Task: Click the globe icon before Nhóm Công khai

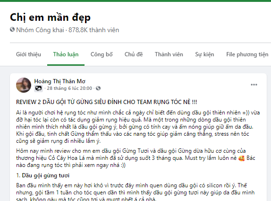Action: pyautogui.click(x=12, y=30)
